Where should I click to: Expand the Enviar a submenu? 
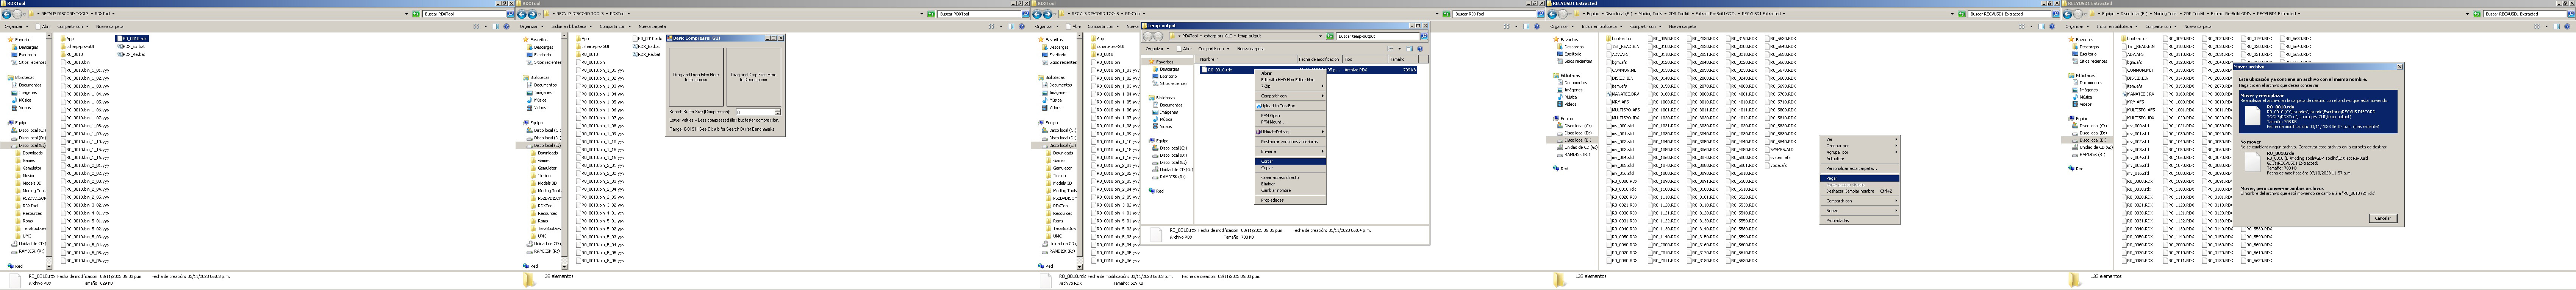click(x=1290, y=151)
